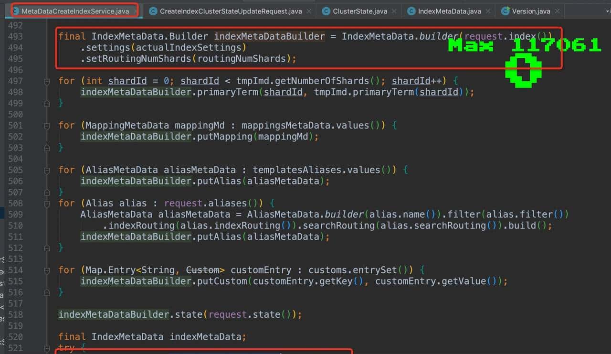611x354 pixels.
Task: Click the class icon on Version.java tab
Action: click(506, 11)
